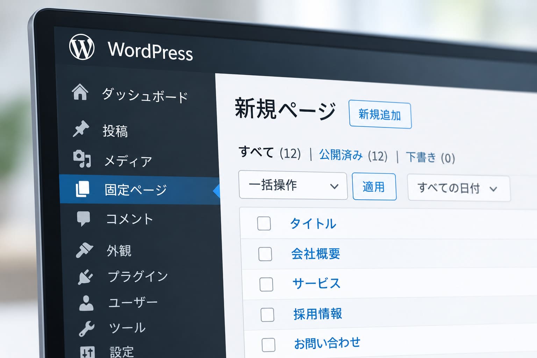The height and width of the screenshot is (358, 537).
Task: Open ツール in the sidebar menu
Action: tap(127, 328)
